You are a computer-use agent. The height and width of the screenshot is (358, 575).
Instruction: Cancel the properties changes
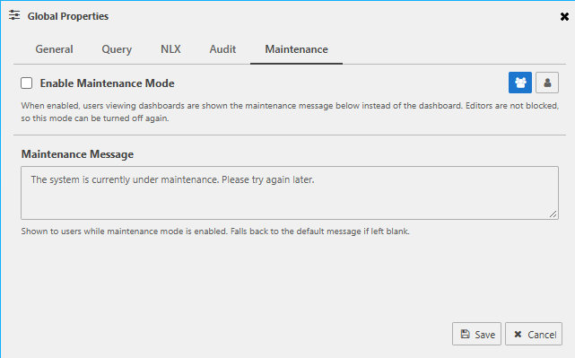(534, 334)
